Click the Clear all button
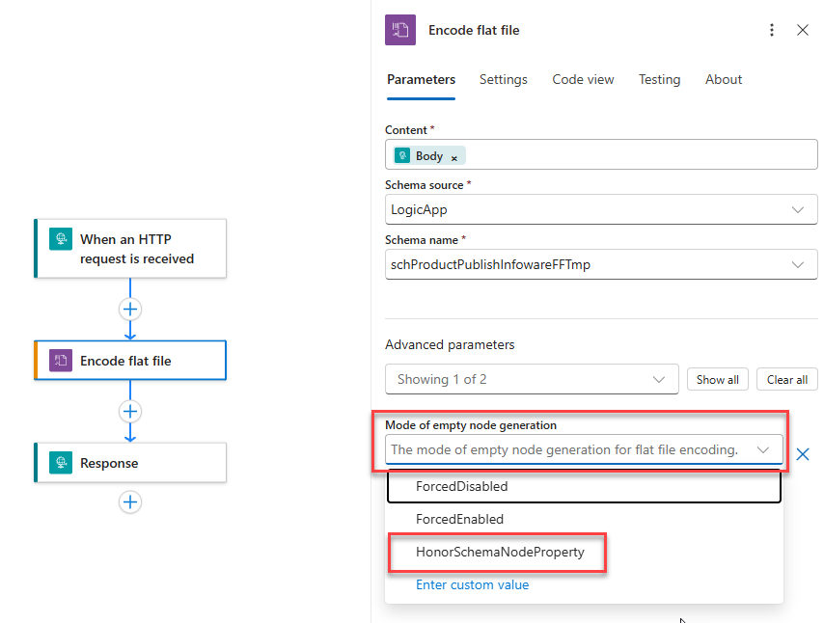 (787, 379)
